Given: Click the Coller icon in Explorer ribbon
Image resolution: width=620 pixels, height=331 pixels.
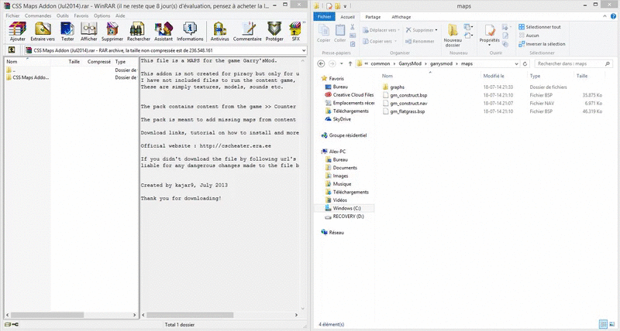Looking at the screenshot, I should tap(340, 31).
